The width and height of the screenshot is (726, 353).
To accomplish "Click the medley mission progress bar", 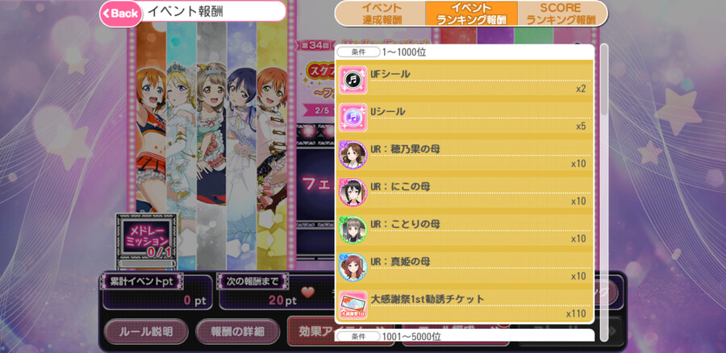I will (x=146, y=264).
